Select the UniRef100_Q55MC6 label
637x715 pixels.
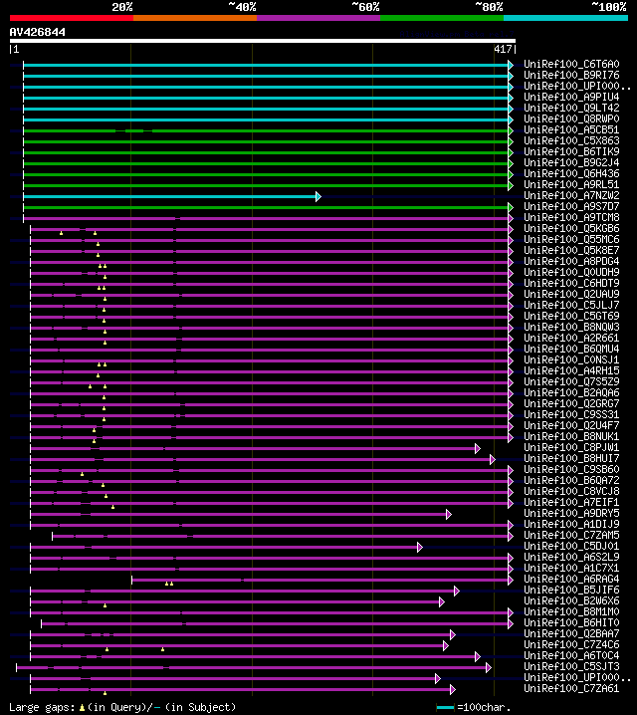[x=571, y=239]
